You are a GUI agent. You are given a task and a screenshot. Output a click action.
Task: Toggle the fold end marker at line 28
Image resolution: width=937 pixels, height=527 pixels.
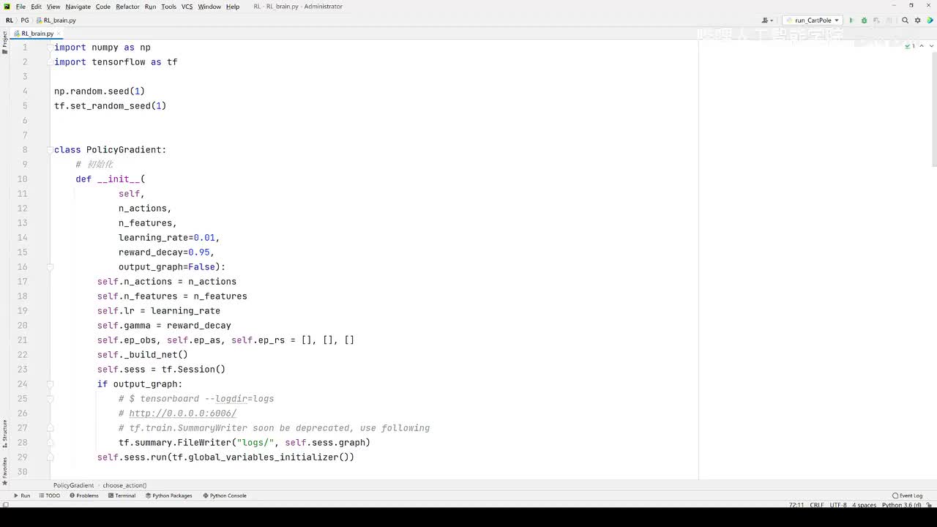51,443
